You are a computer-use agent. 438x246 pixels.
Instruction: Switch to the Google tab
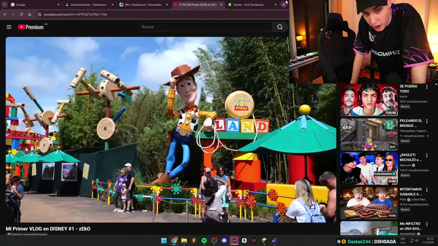tap(34, 4)
